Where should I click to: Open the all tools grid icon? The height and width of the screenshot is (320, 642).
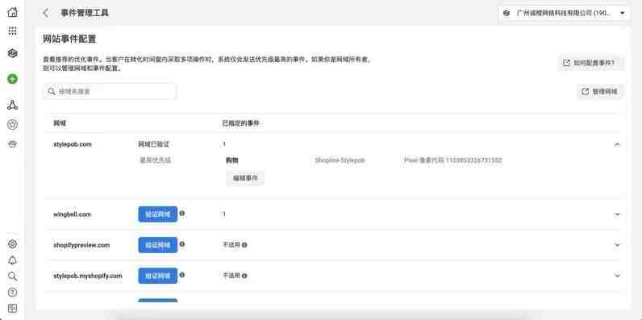[x=13, y=31]
